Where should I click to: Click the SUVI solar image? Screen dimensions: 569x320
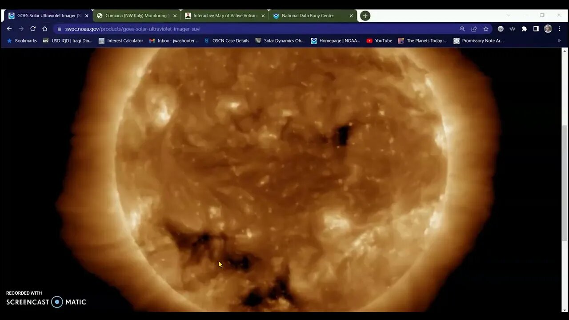click(281, 180)
